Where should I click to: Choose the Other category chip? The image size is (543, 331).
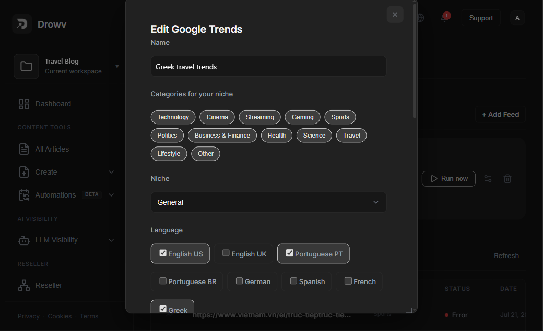click(206, 154)
